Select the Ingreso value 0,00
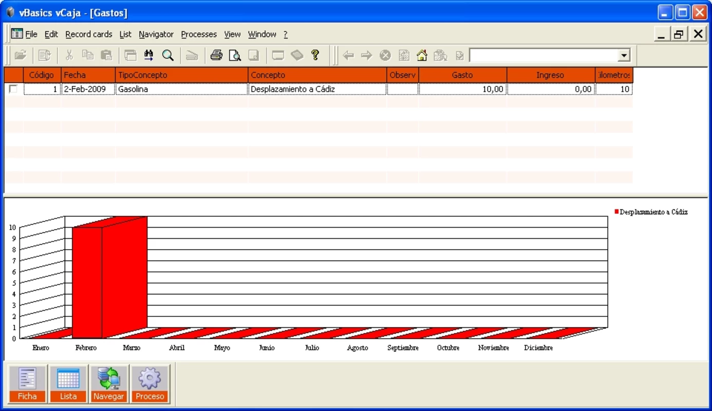 pyautogui.click(x=551, y=89)
